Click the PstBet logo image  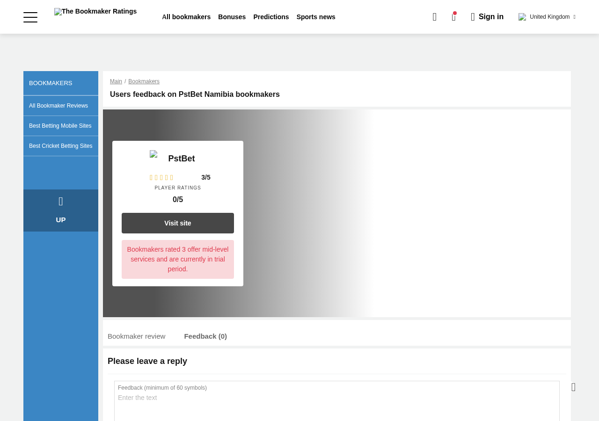153,154
